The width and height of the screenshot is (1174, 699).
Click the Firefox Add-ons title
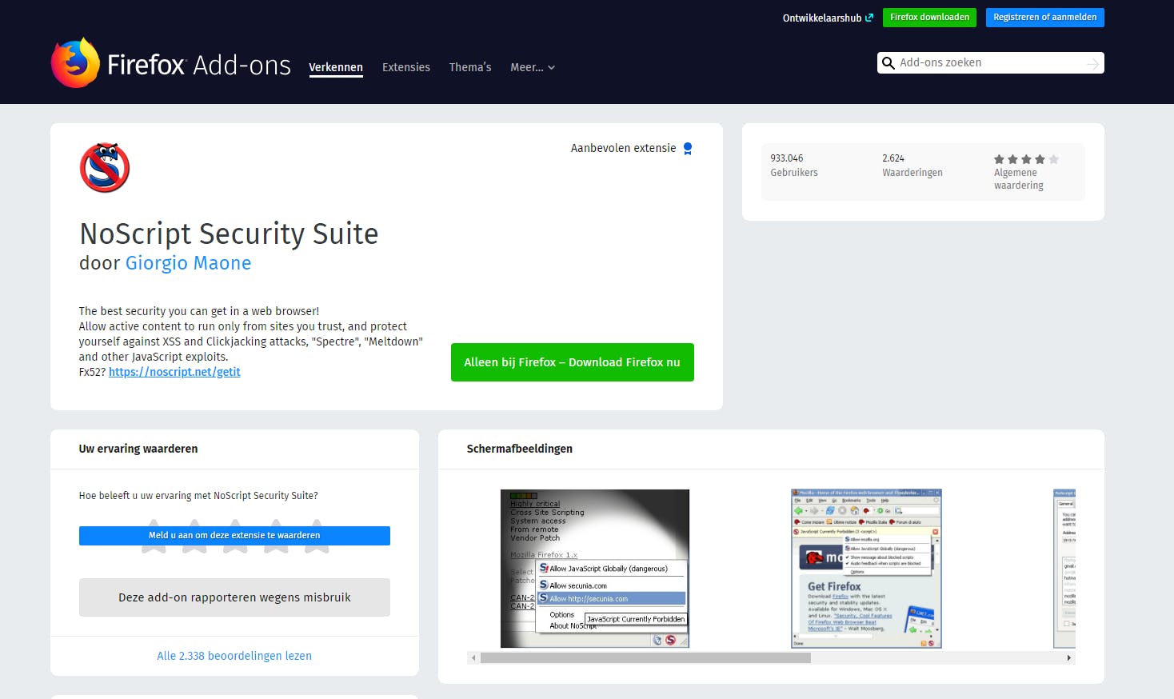(x=199, y=65)
